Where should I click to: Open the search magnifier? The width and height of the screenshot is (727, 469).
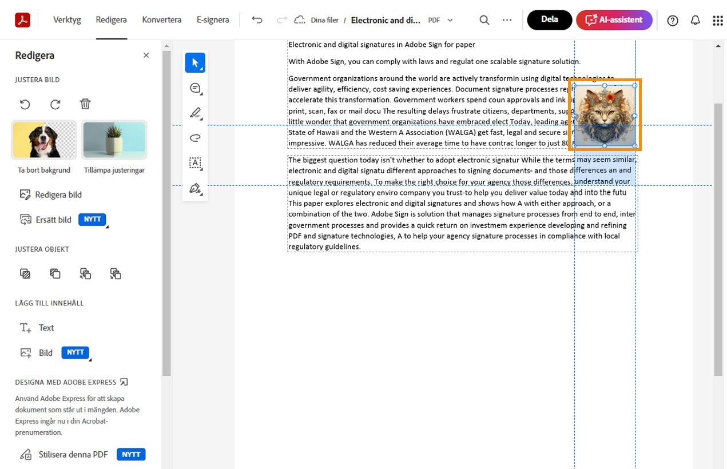[484, 20]
